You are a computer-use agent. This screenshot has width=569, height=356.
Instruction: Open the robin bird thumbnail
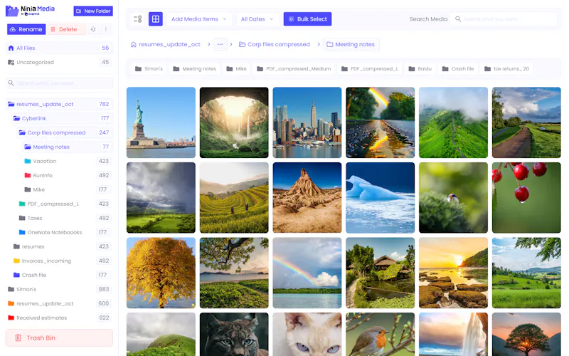pyautogui.click(x=380, y=334)
